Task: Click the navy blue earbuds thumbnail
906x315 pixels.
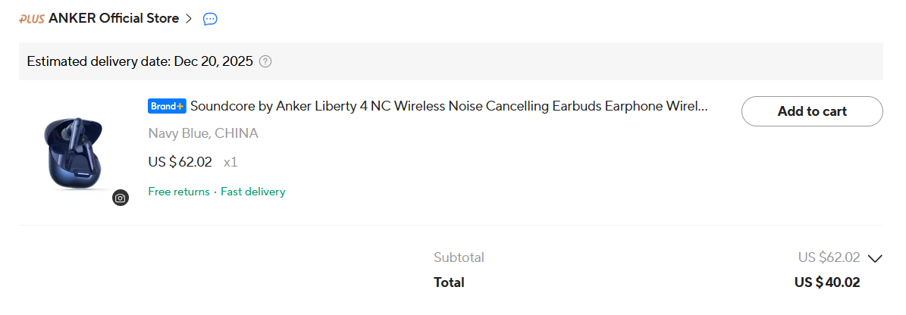Action: pyautogui.click(x=74, y=151)
